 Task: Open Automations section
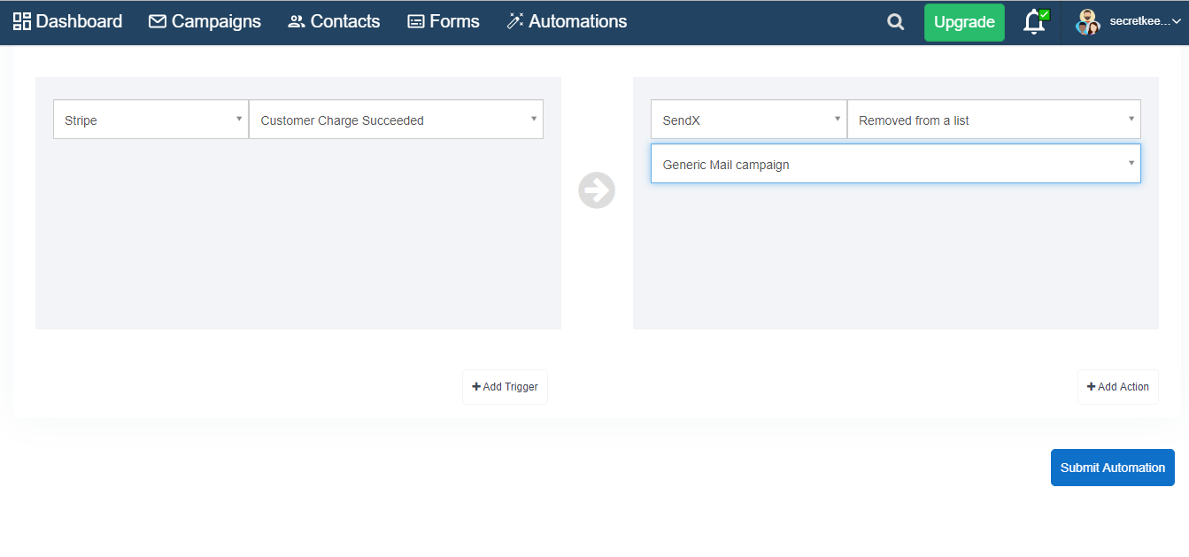567,21
